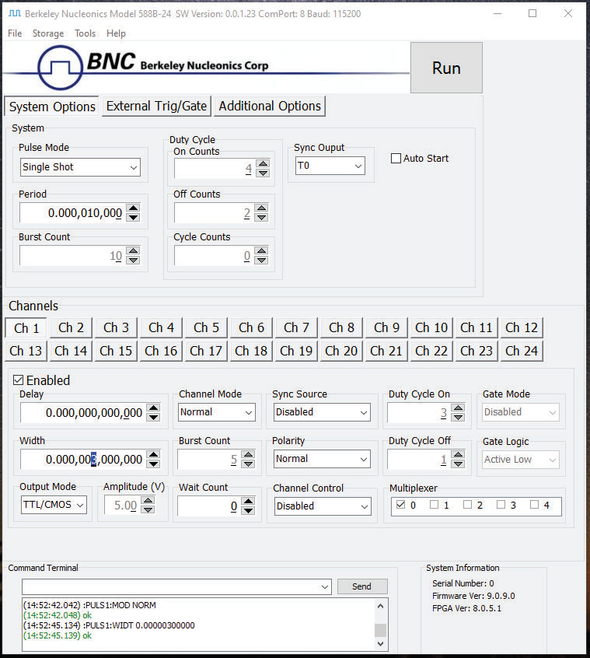Screen dimensions: 590x658
Task: Increase Cycle Counts with up arrow
Action: click(x=262, y=251)
